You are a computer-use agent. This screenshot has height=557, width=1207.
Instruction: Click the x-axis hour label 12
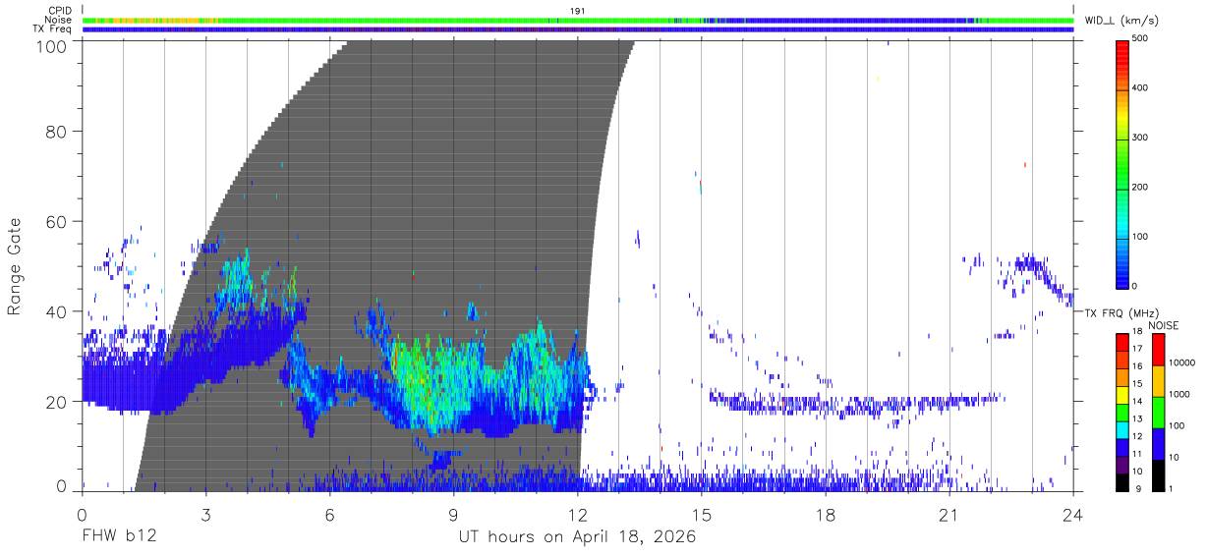[578, 514]
